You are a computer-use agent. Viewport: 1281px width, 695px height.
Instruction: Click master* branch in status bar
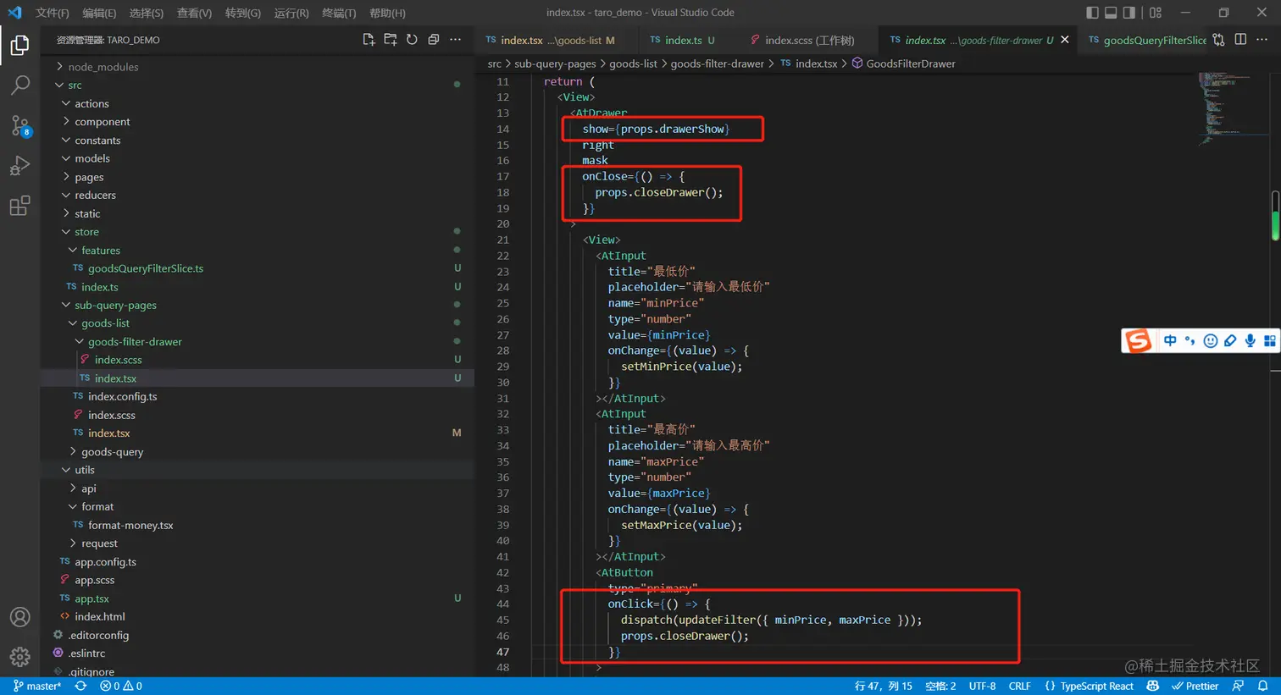coord(37,686)
